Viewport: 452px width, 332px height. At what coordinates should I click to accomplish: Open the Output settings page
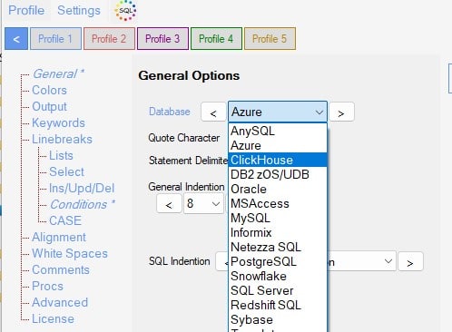49,106
